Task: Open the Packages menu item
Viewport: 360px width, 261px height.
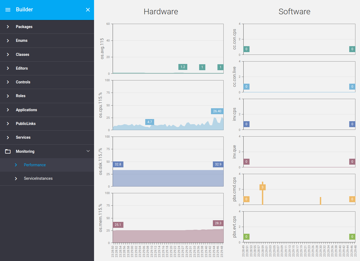Action: 47,27
